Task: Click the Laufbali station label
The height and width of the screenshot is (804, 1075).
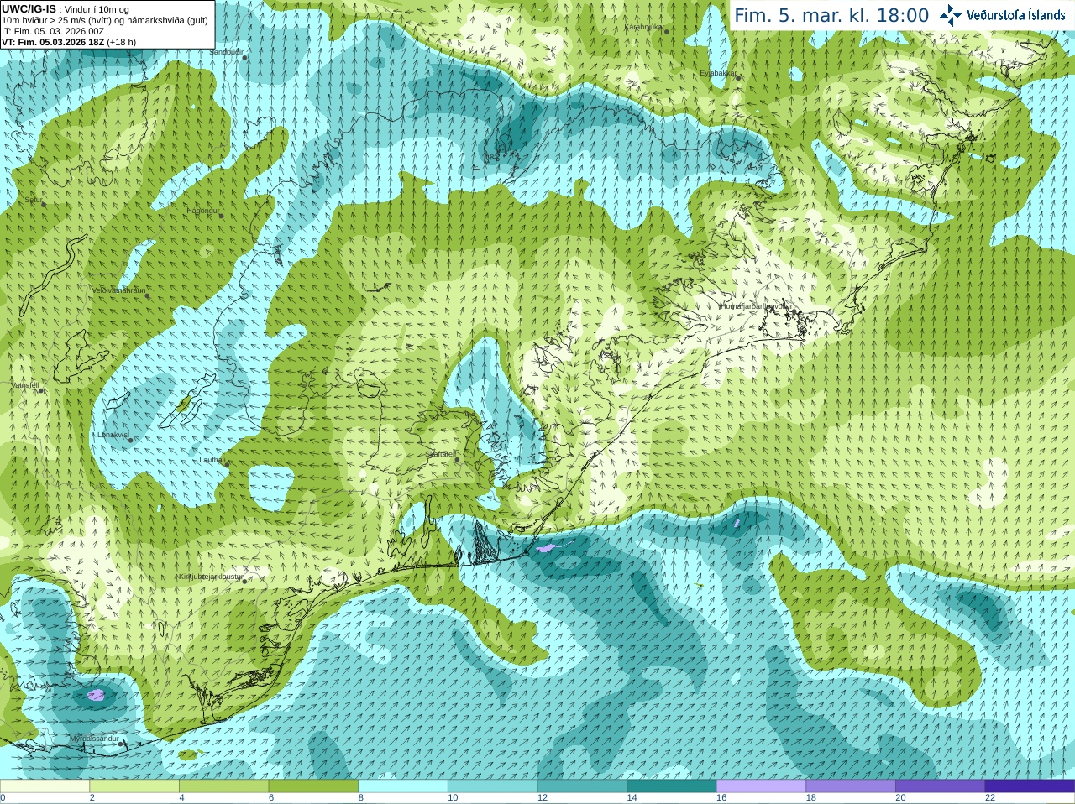Action: coord(212,460)
